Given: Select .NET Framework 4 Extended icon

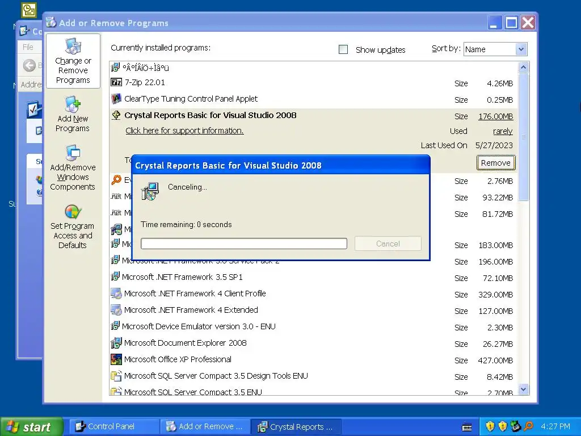Looking at the screenshot, I should [116, 310].
